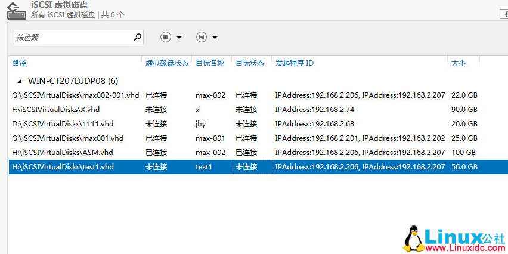
Task: Click the 22.0 GB size cell
Action: click(x=464, y=95)
